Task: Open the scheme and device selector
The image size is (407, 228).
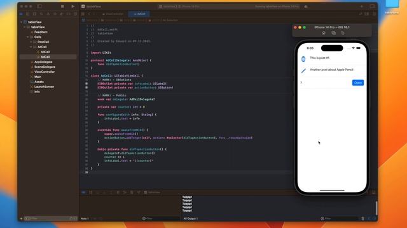Action: click(x=179, y=6)
